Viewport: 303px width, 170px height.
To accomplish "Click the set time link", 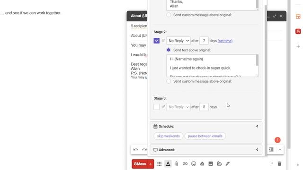I will coord(225,41).
